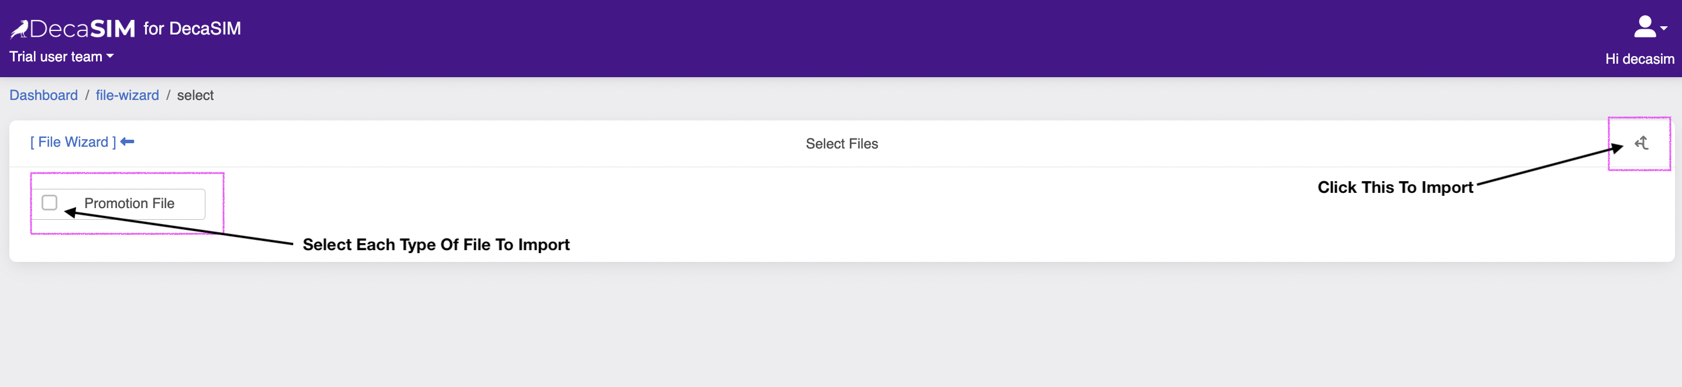
Task: Click the Promotion File option box border
Action: (119, 204)
